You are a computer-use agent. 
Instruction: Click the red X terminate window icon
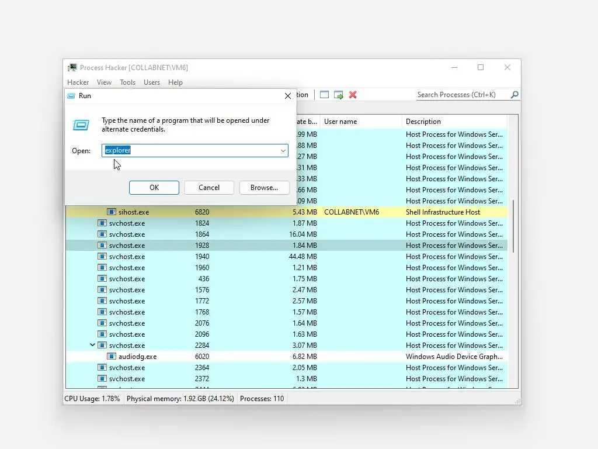point(353,95)
